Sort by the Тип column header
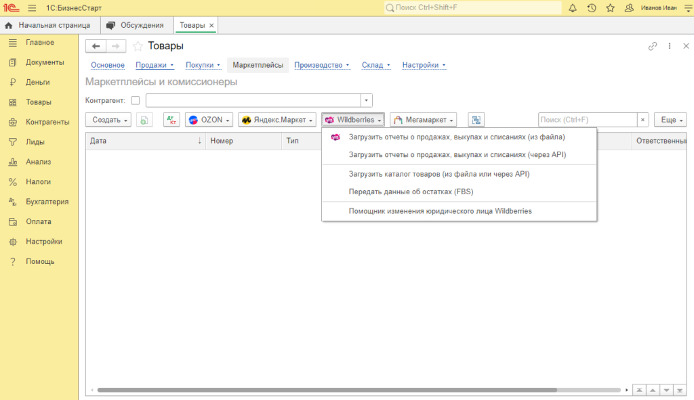 tap(302, 141)
